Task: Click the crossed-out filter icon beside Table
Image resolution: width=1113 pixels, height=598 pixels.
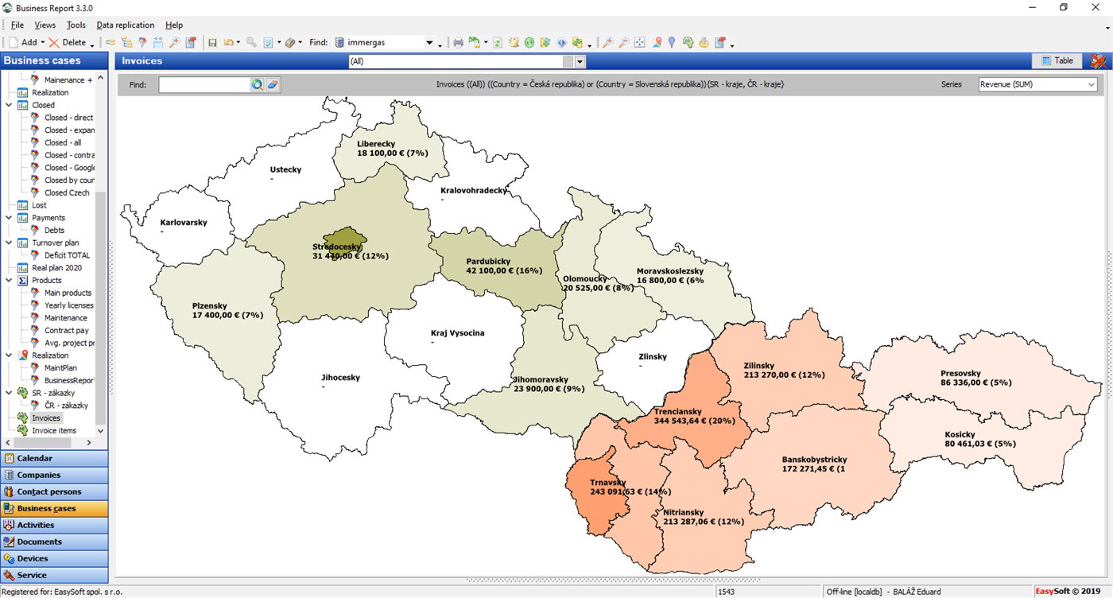Action: pos(1098,61)
